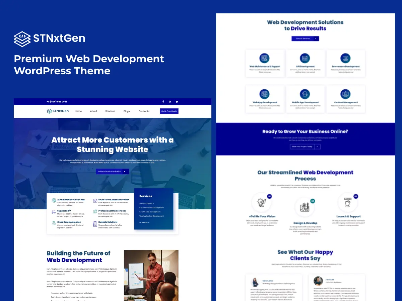Click the Design & Develop step icon
Image resolution: width=402 pixels, height=301 pixels.
(305, 207)
